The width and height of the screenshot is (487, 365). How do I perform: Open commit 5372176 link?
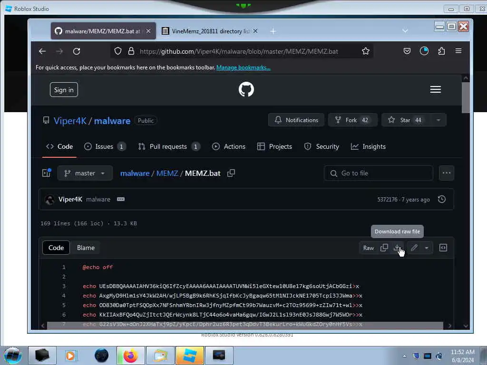(387, 199)
